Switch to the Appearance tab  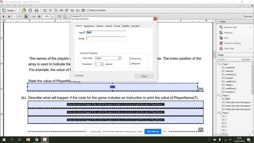[89, 26]
